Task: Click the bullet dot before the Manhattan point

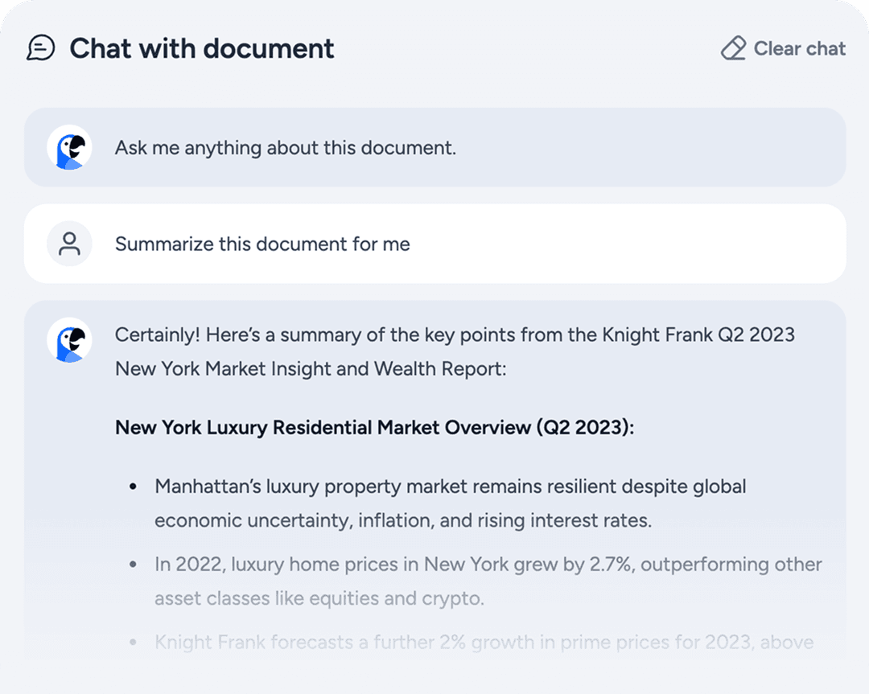Action: (x=134, y=487)
